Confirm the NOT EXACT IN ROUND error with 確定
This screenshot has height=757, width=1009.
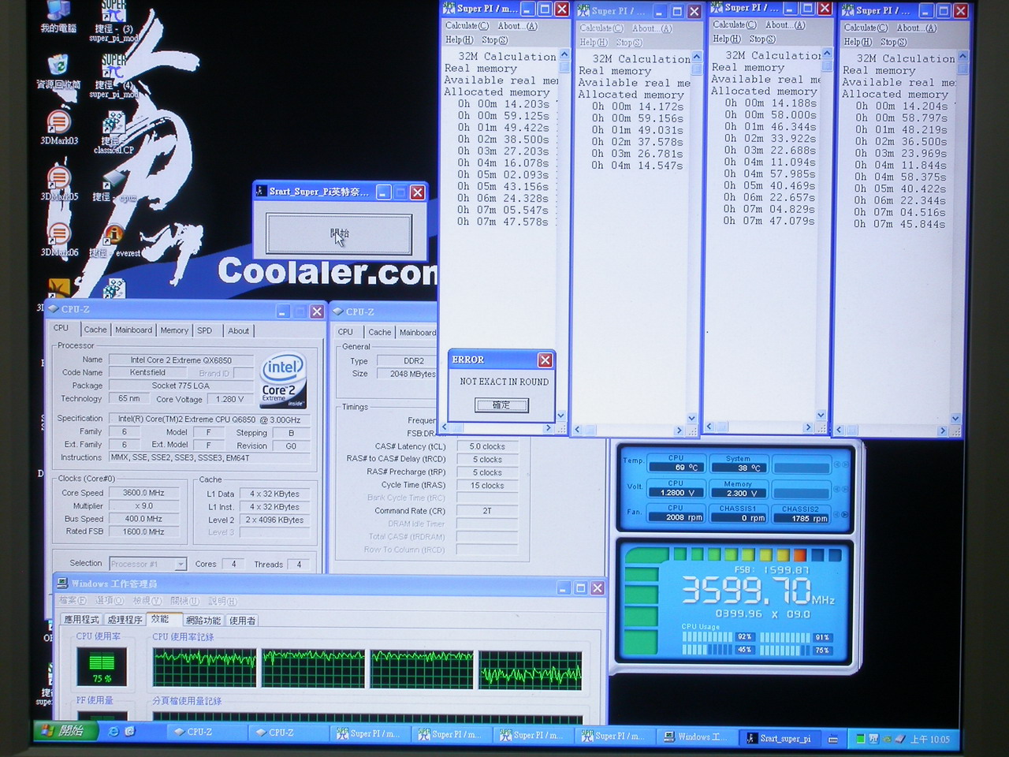pyautogui.click(x=501, y=405)
